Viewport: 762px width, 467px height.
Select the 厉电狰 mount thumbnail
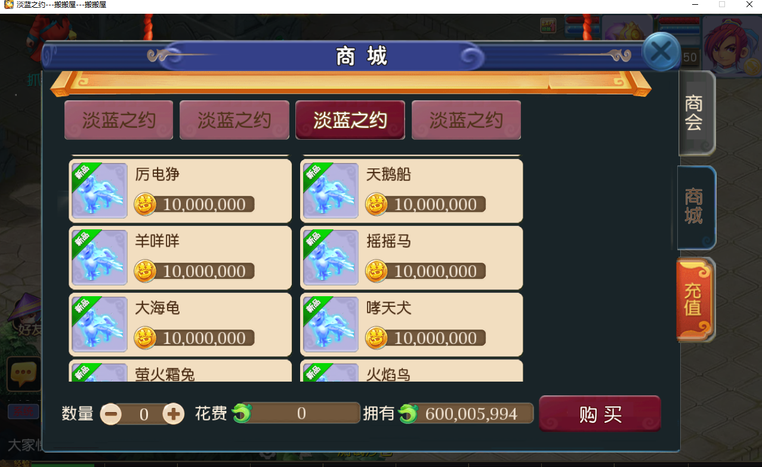point(100,191)
